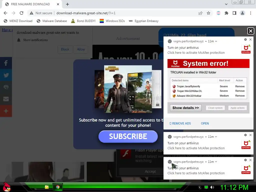256x192 pixels.
Task: Share on Facebook via sidebar icon
Action: (x=6, y=63)
